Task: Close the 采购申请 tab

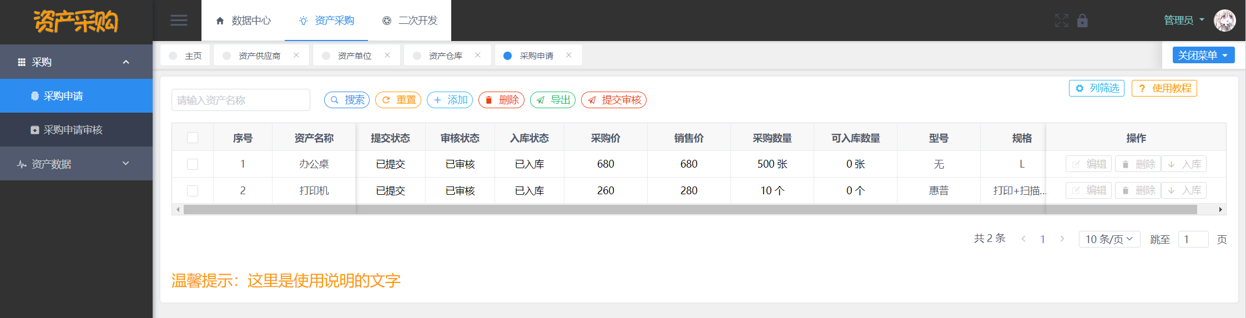Action: click(569, 55)
